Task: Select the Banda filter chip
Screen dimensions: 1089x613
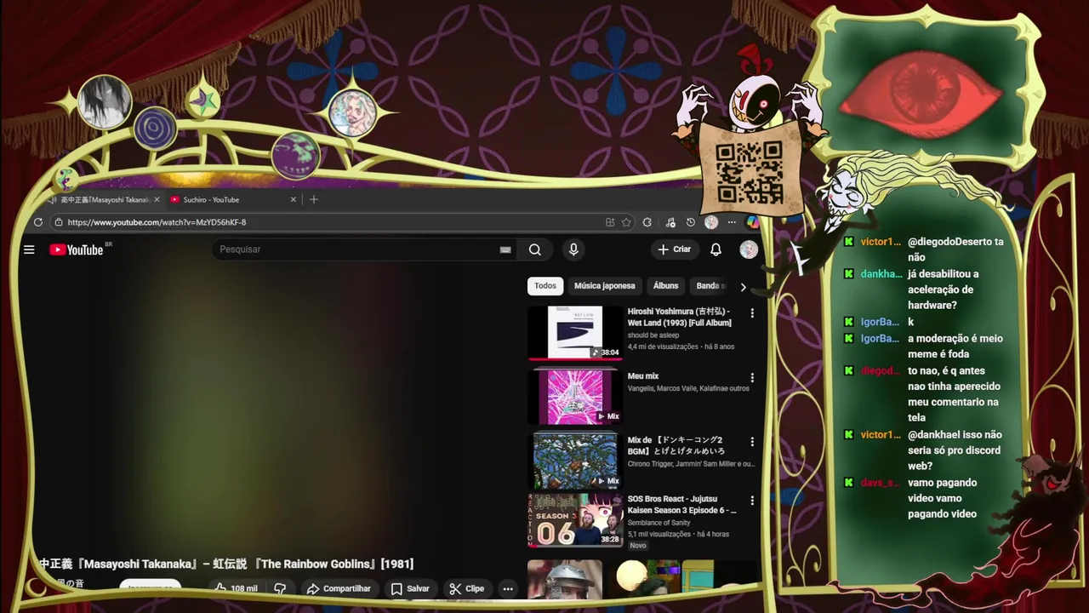Action: pyautogui.click(x=710, y=286)
